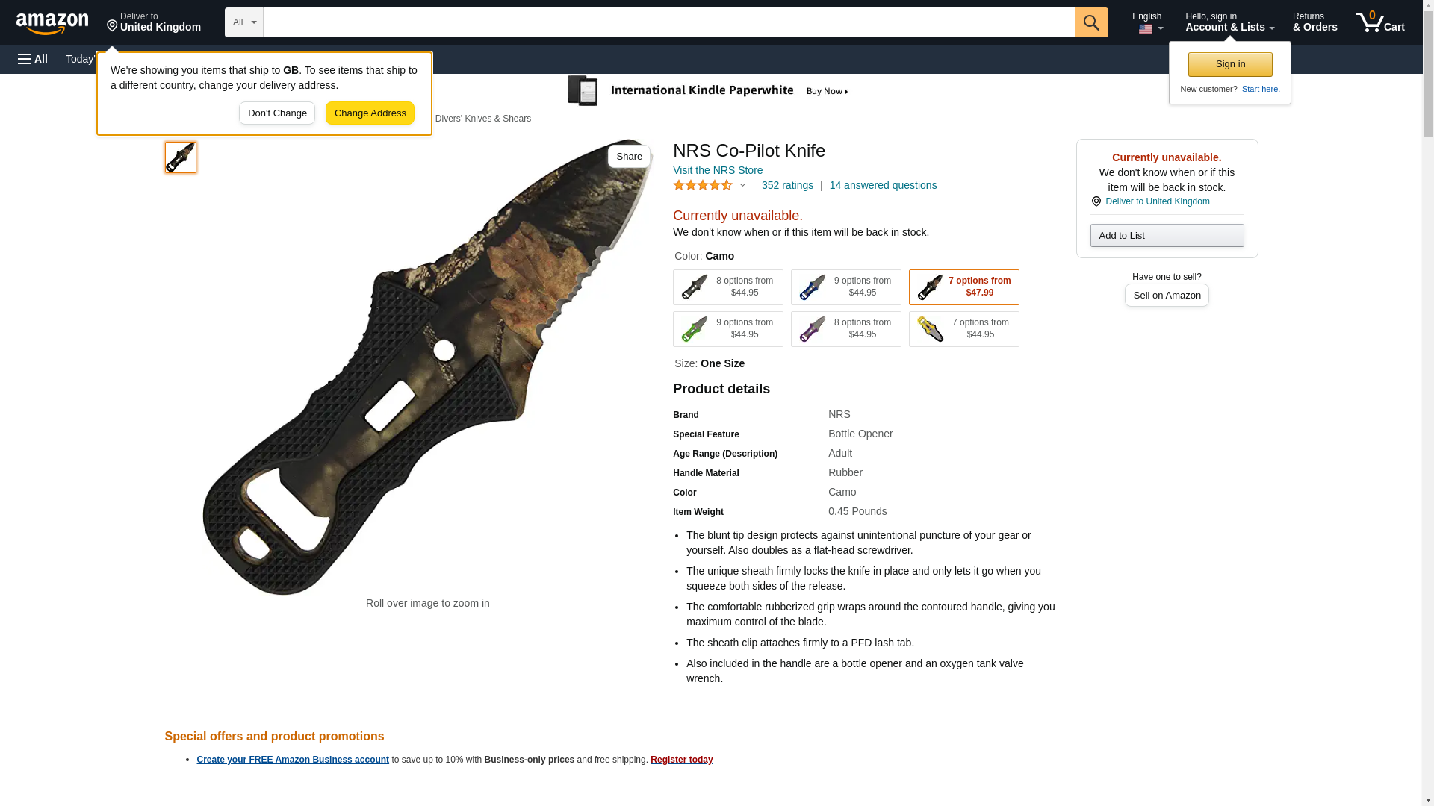The image size is (1434, 806).
Task: Select the 7 options from $47.99 camo swatch
Action: click(963, 287)
